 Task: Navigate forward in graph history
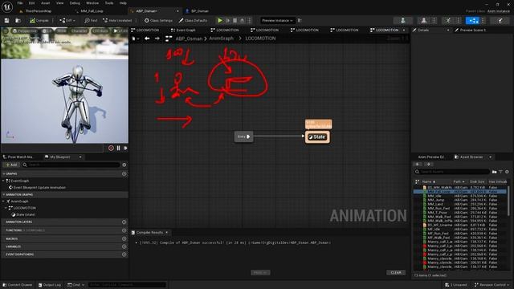tap(157, 39)
